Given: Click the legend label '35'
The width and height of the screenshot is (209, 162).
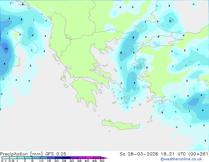Looking at the screenshot, I should [x=79, y=161].
